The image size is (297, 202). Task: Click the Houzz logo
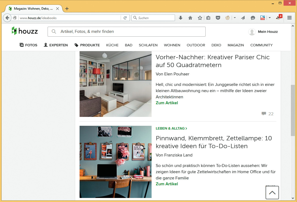[x=25, y=31]
